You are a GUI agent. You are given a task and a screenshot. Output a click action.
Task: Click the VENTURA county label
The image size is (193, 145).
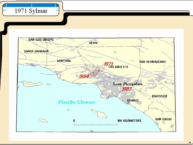click(x=64, y=61)
